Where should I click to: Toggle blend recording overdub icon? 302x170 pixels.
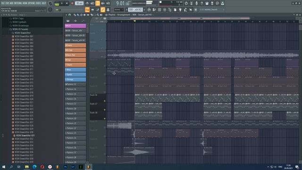tap(103, 3)
